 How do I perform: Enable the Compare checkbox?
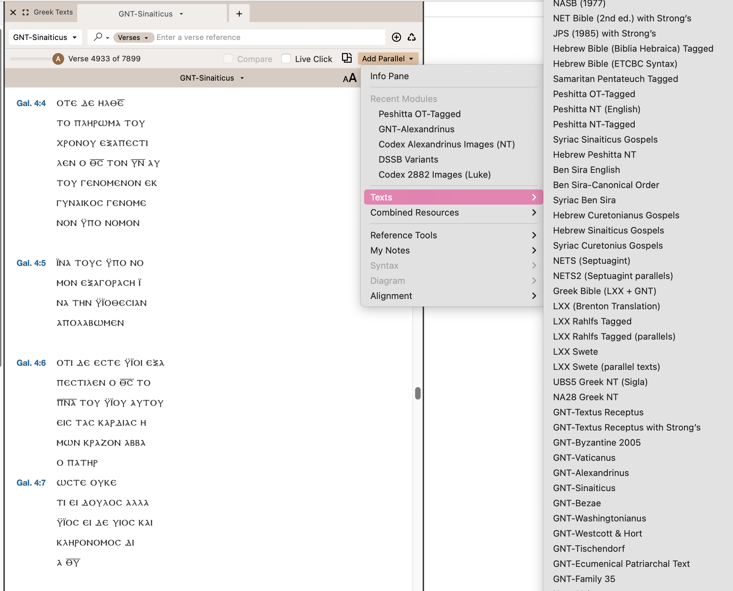(x=228, y=59)
